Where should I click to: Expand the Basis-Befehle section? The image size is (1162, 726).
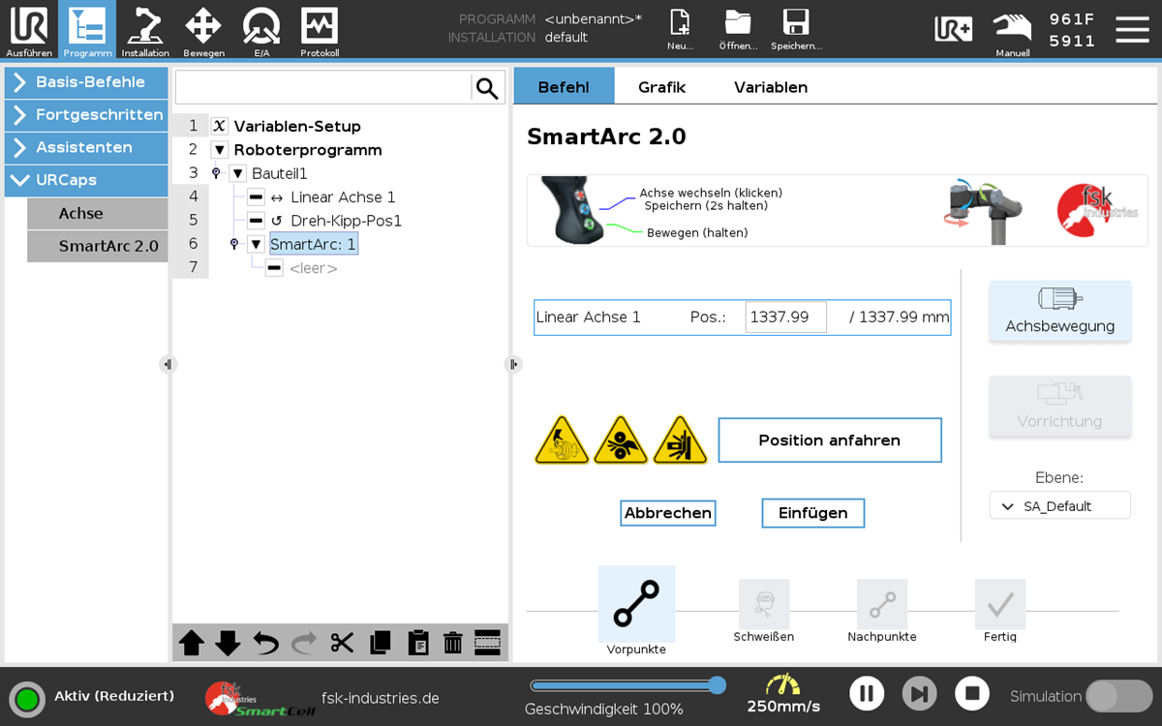click(86, 82)
